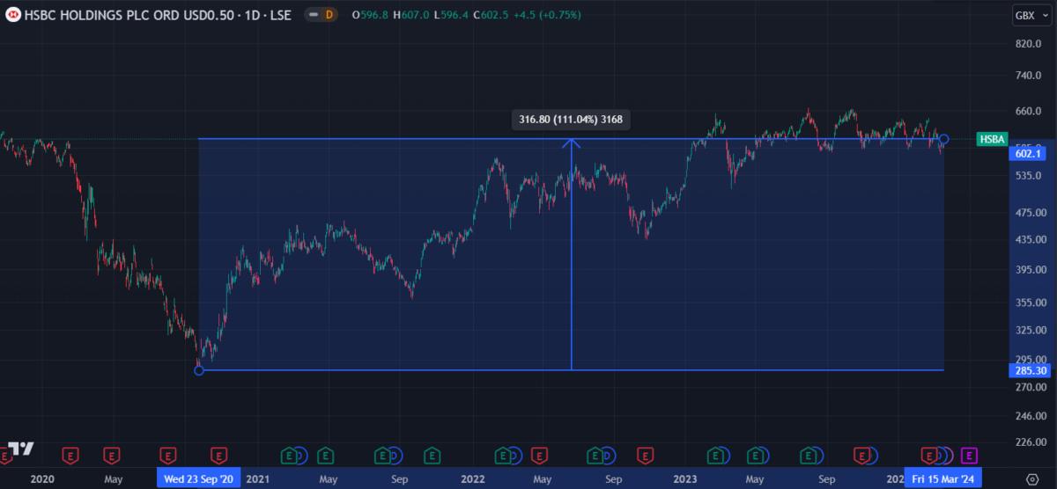
Task: Click the 2023 year label on time axis
Action: 685,479
